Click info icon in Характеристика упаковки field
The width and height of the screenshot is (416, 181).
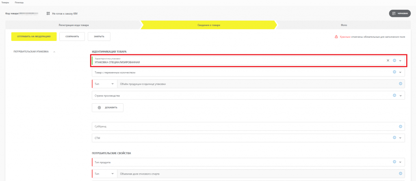tap(394, 60)
